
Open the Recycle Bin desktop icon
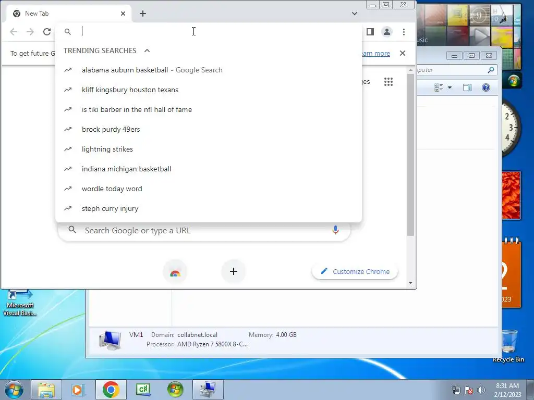tap(509, 345)
